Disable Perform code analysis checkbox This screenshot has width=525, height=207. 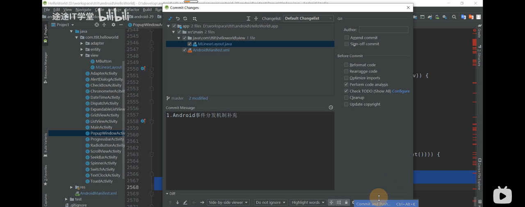click(x=346, y=85)
